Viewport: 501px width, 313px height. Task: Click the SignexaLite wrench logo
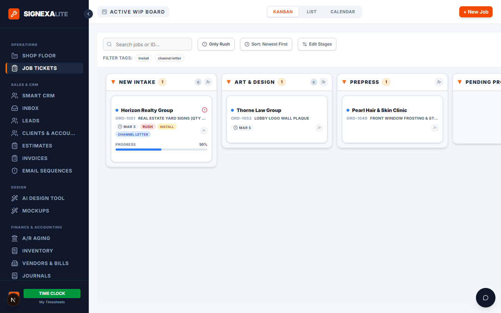click(14, 14)
